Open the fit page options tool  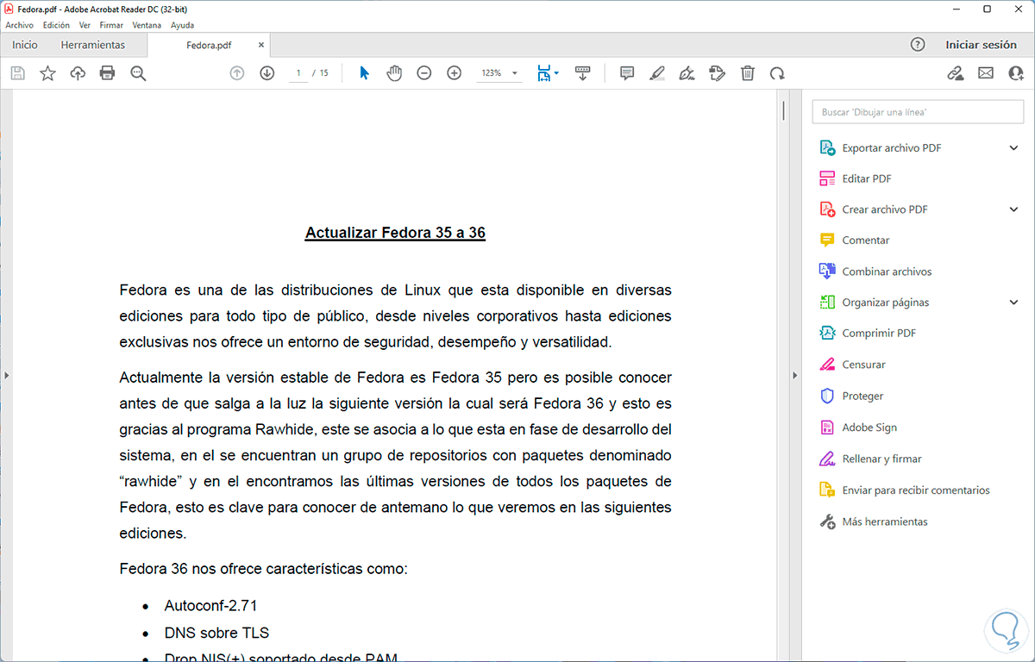[548, 73]
